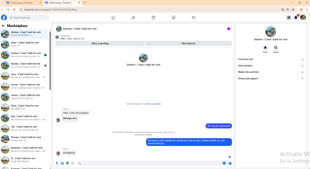
Task: Click Mark as pending button
Action: (100, 43)
